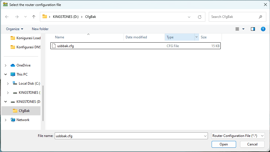Viewport: 270px width, 152px height.
Task: Expand the Local Disk (C:) node
Action: pos(8,84)
